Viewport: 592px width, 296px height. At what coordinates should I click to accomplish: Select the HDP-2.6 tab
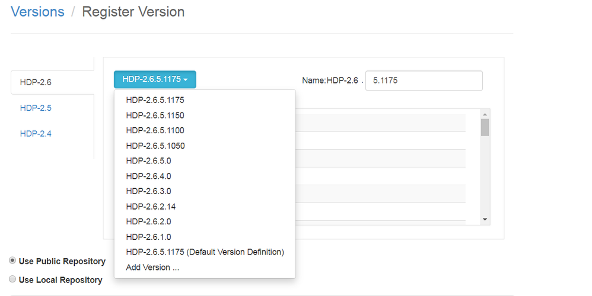click(36, 82)
